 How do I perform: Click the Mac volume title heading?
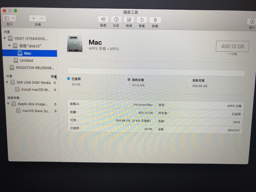(95, 42)
